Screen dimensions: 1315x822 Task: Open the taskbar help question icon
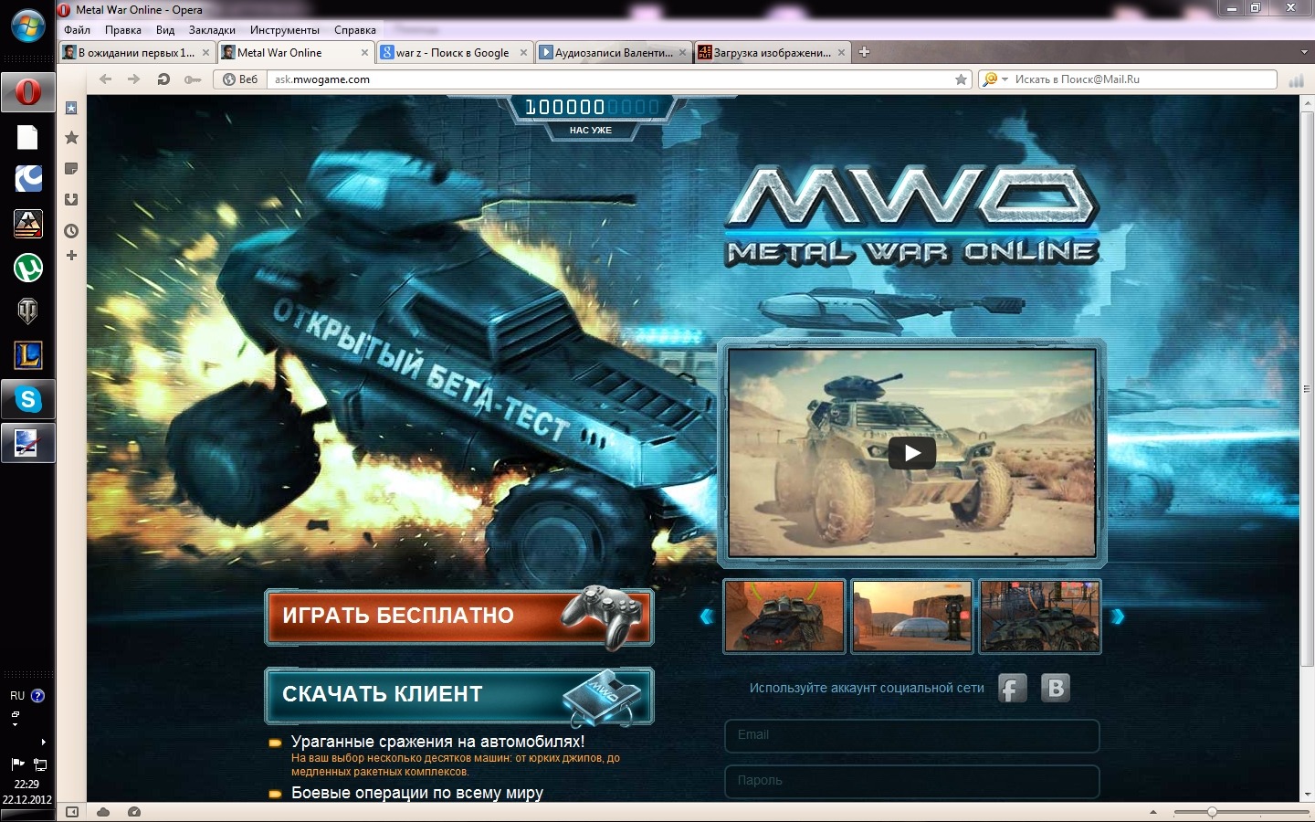[x=37, y=696]
